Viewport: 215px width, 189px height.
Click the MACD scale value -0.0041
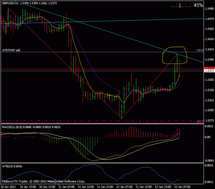[x=209, y=160]
